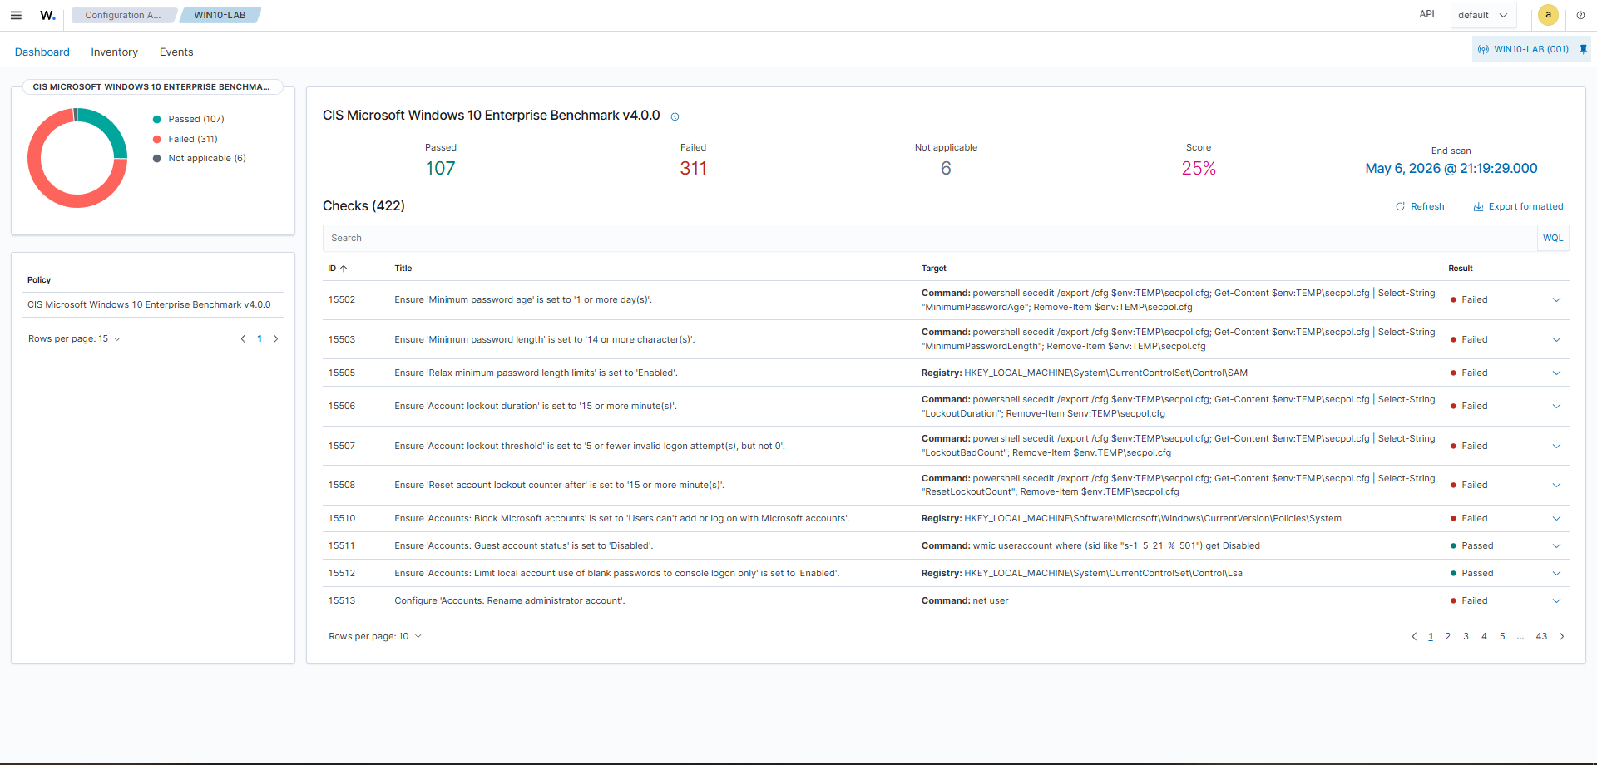
Task: Select the CIS Microsoft Windows 10 policy row
Action: tap(153, 305)
